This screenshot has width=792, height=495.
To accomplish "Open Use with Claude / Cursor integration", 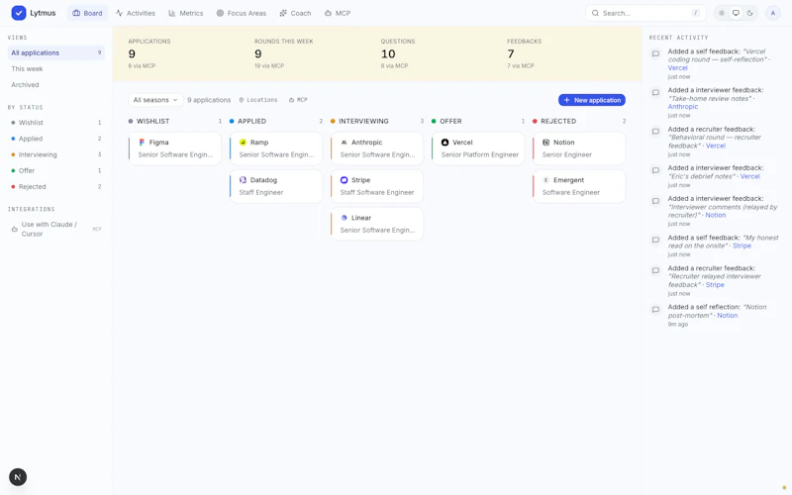I will click(56, 229).
